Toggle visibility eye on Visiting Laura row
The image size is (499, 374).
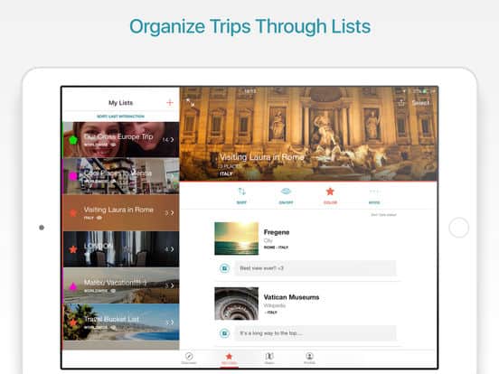point(99,218)
